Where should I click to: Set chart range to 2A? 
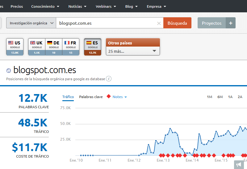click(240, 97)
